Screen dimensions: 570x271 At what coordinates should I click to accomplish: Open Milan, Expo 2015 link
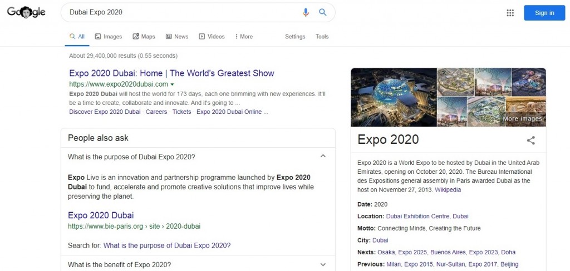click(x=410, y=264)
